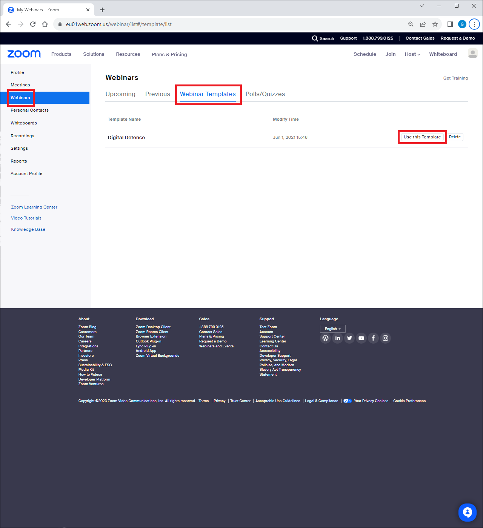Open Meetings in the sidebar
The height and width of the screenshot is (528, 483).
(x=20, y=85)
